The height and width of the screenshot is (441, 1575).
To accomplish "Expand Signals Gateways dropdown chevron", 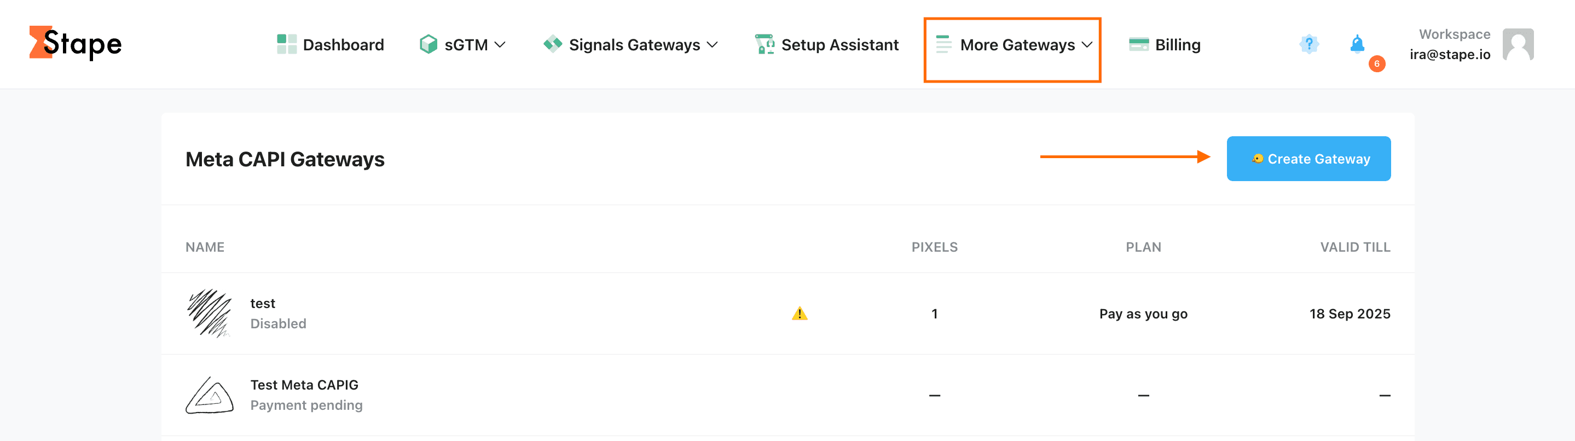I will pos(711,45).
